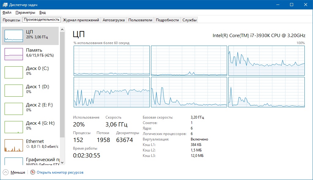
Task: Click the Resource Monitor icon
Action: 33,172
